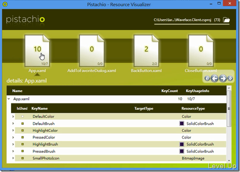Image resolution: width=240 pixels, height=172 pixels.
Task: Close the Pistachio window
Action: 230,3
